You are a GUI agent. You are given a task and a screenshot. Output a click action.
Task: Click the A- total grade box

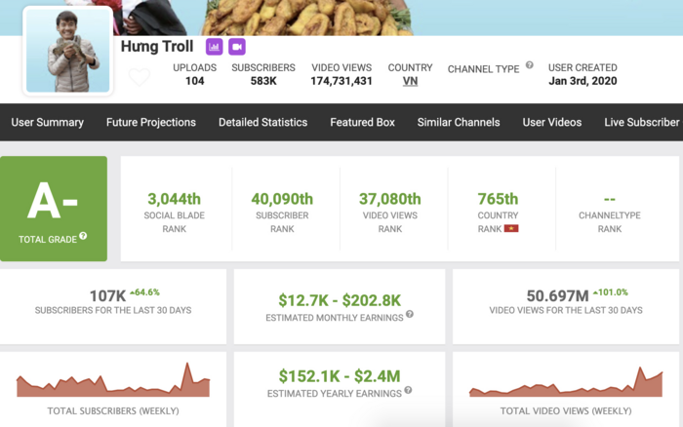coord(54,208)
